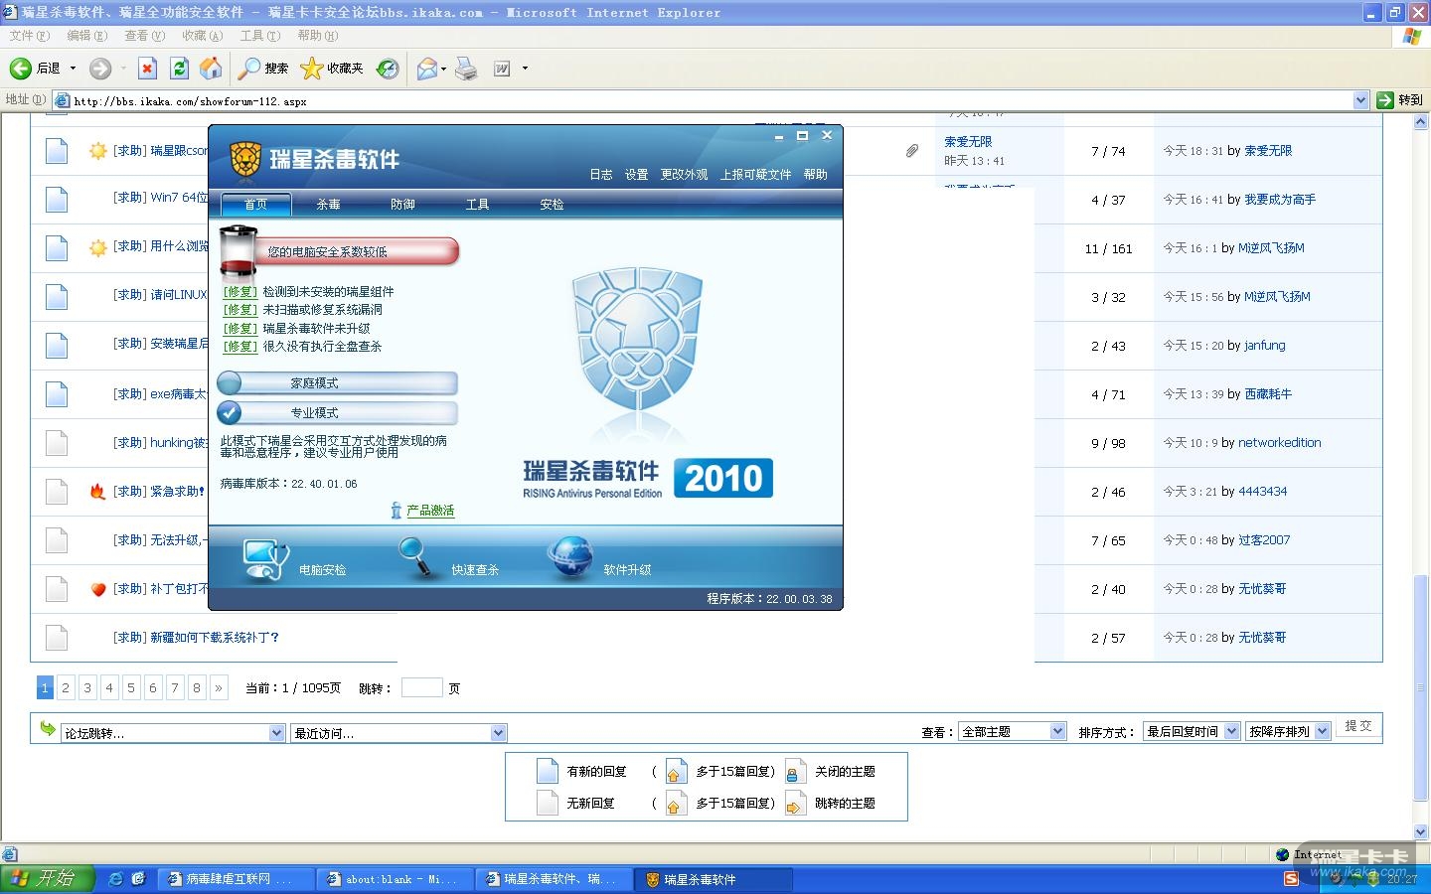Expand the address bar URL dropdown
1431x894 pixels.
point(1361,100)
